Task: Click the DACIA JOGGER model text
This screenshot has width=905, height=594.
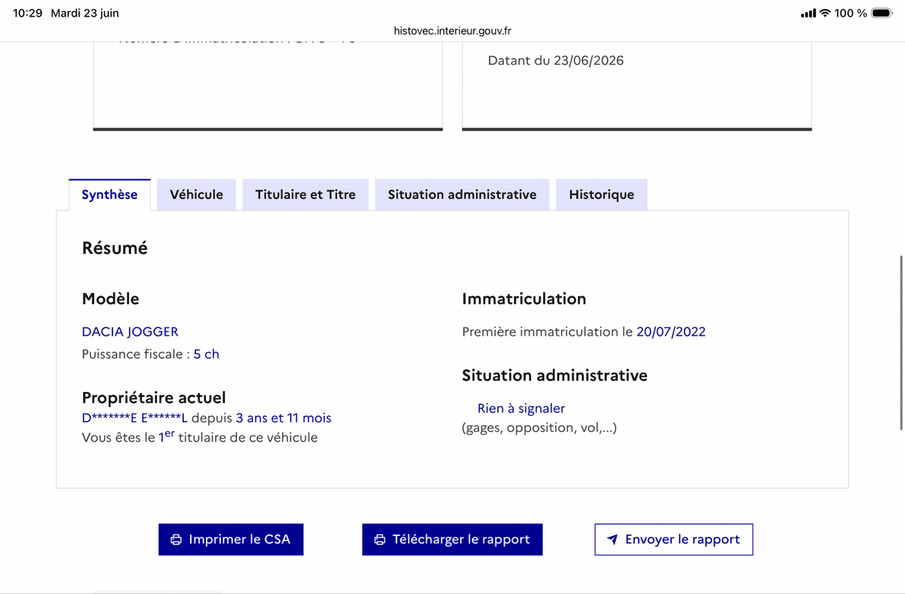Action: [x=130, y=332]
